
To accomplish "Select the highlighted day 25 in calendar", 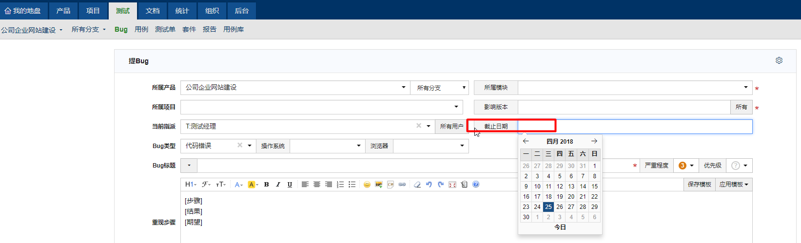I will tap(548, 206).
